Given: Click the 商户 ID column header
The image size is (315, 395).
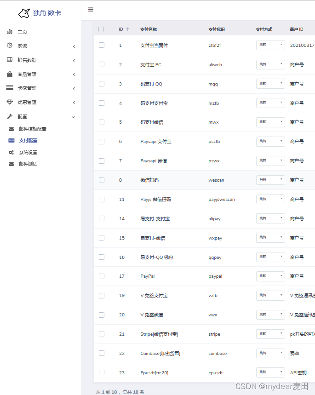Looking at the screenshot, I should pyautogui.click(x=296, y=29).
